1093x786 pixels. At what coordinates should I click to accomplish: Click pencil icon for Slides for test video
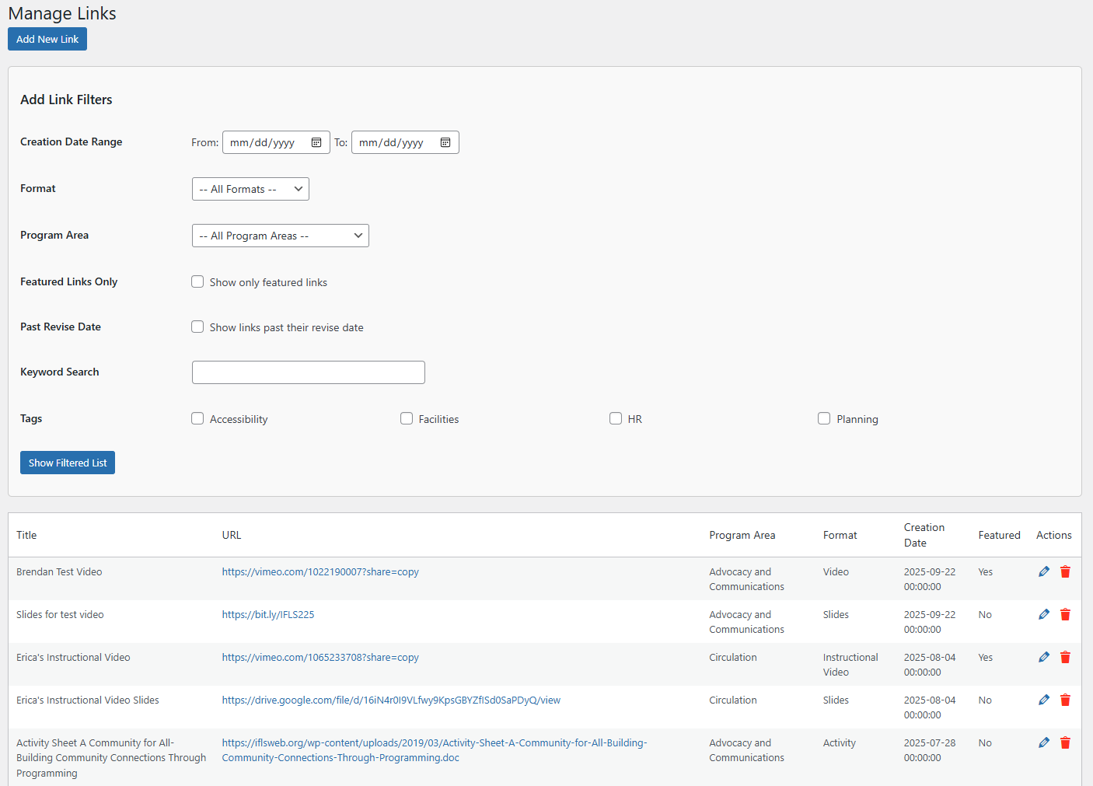(1043, 614)
